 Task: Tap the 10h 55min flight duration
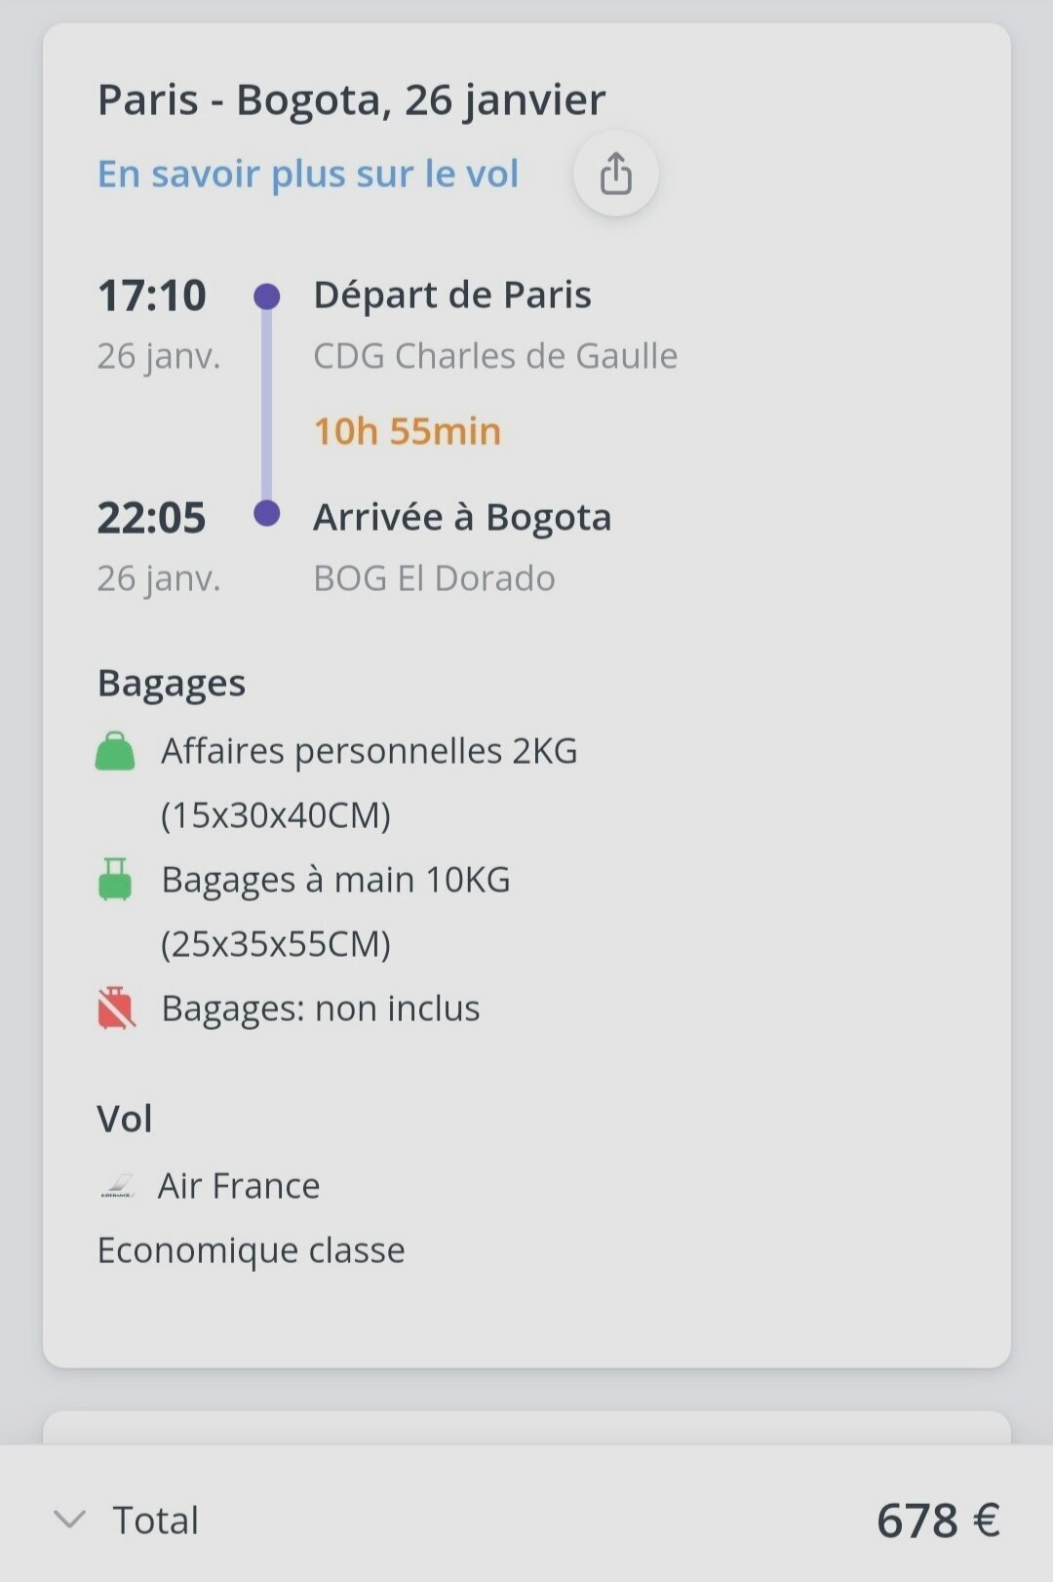[408, 431]
